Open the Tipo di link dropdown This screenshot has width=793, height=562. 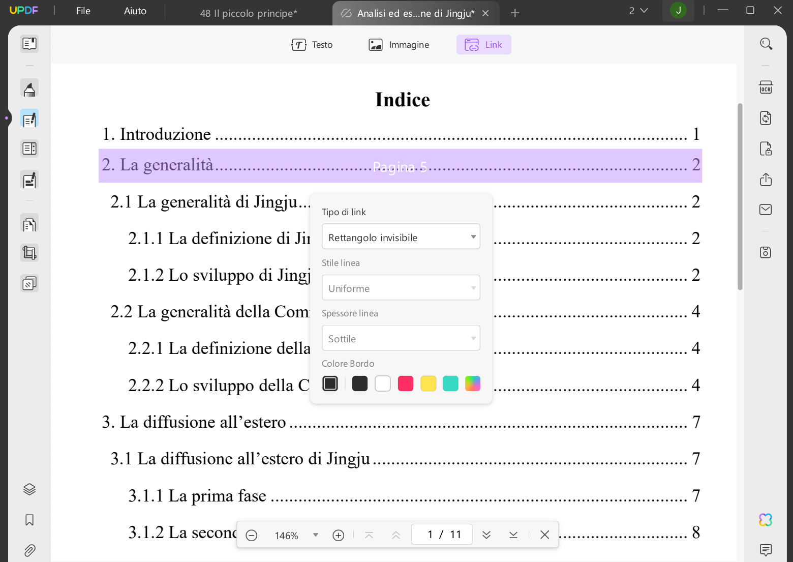[401, 236]
